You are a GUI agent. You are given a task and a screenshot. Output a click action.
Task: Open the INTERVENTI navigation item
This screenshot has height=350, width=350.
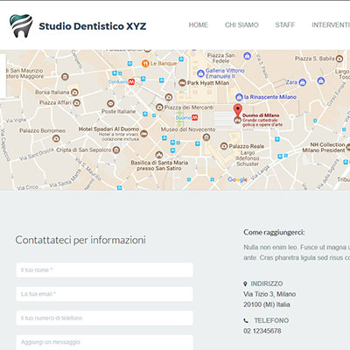click(331, 25)
